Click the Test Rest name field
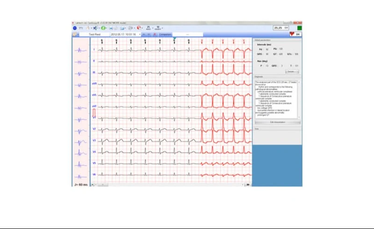Viewport: 374px width, 229px height. point(95,35)
